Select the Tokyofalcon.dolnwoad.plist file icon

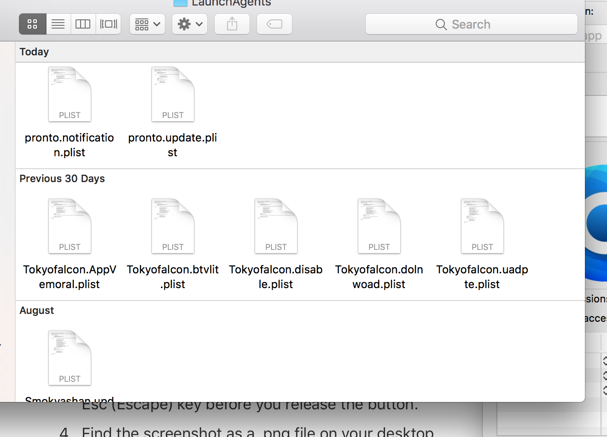[379, 226]
